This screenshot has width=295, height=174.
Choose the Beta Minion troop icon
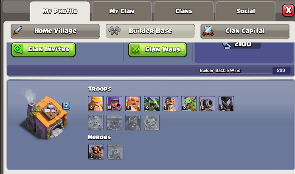point(152,104)
